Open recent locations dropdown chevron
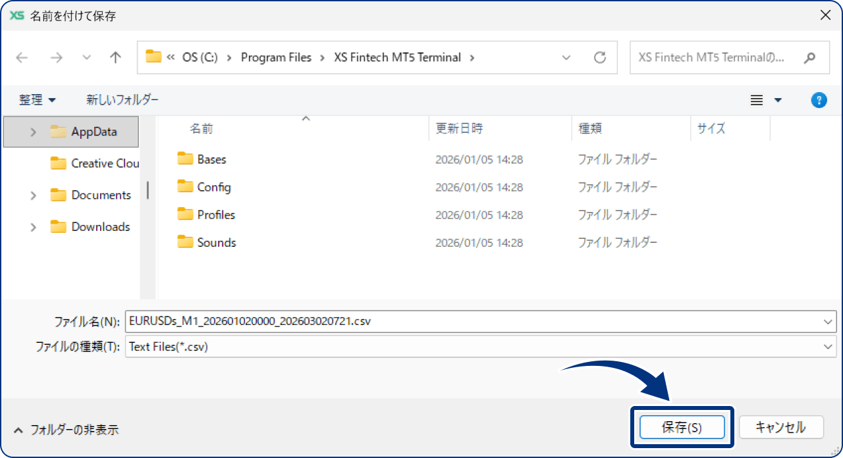The width and height of the screenshot is (843, 458). [87, 58]
